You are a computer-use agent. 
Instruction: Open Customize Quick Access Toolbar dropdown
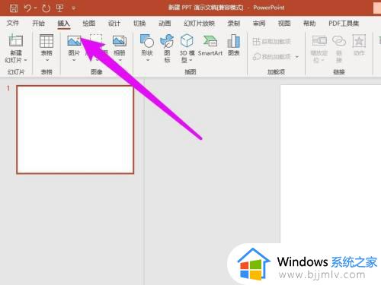click(x=73, y=8)
